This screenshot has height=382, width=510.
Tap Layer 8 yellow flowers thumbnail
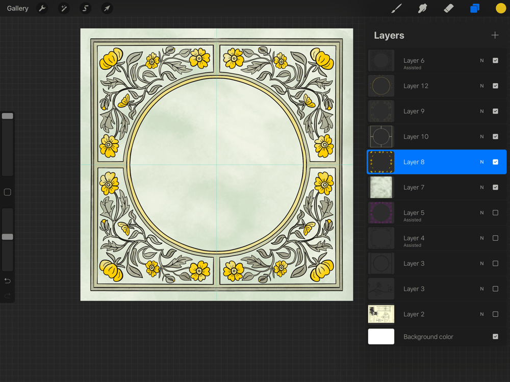pos(381,162)
